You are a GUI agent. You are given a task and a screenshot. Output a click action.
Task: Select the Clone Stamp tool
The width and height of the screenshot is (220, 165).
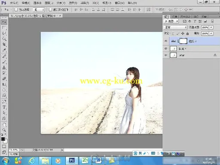point(4,67)
